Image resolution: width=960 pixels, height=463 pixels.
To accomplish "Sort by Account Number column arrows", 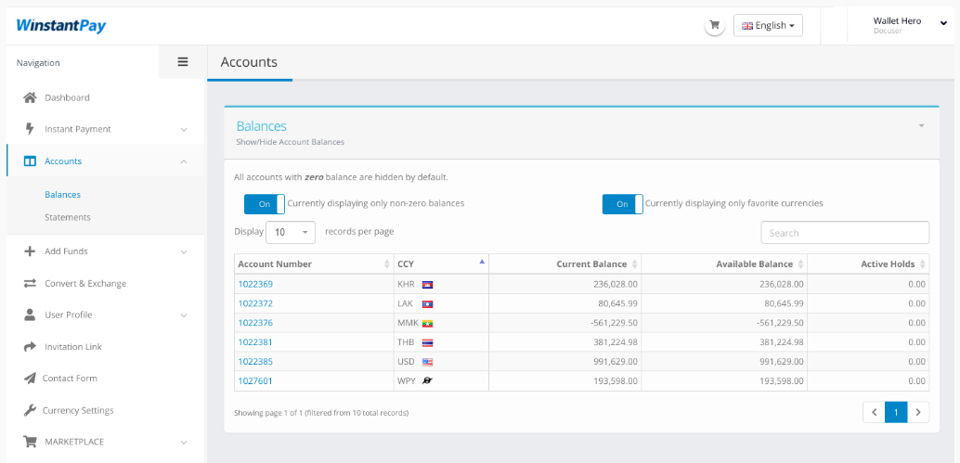I will point(387,264).
